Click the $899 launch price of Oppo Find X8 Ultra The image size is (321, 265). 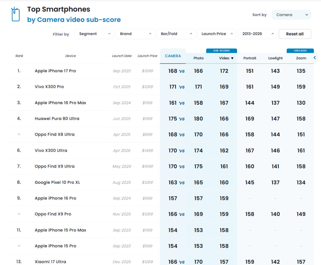click(x=148, y=135)
